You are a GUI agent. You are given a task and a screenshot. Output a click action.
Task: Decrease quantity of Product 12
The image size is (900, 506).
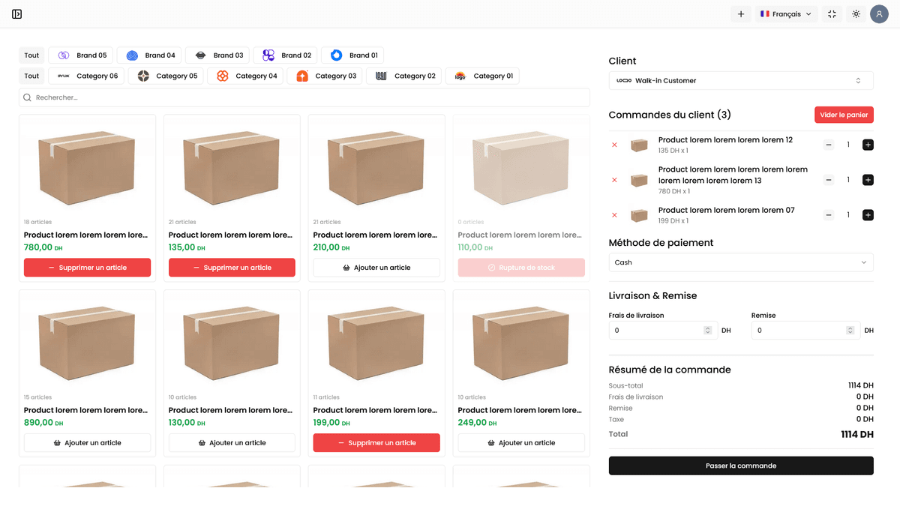click(x=829, y=145)
